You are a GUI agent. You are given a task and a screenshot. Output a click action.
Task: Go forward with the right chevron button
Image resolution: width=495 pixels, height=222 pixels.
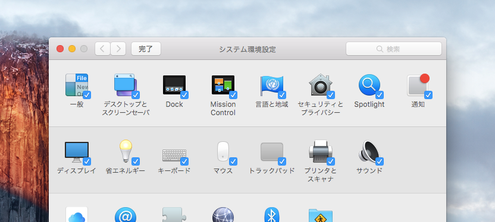click(118, 49)
